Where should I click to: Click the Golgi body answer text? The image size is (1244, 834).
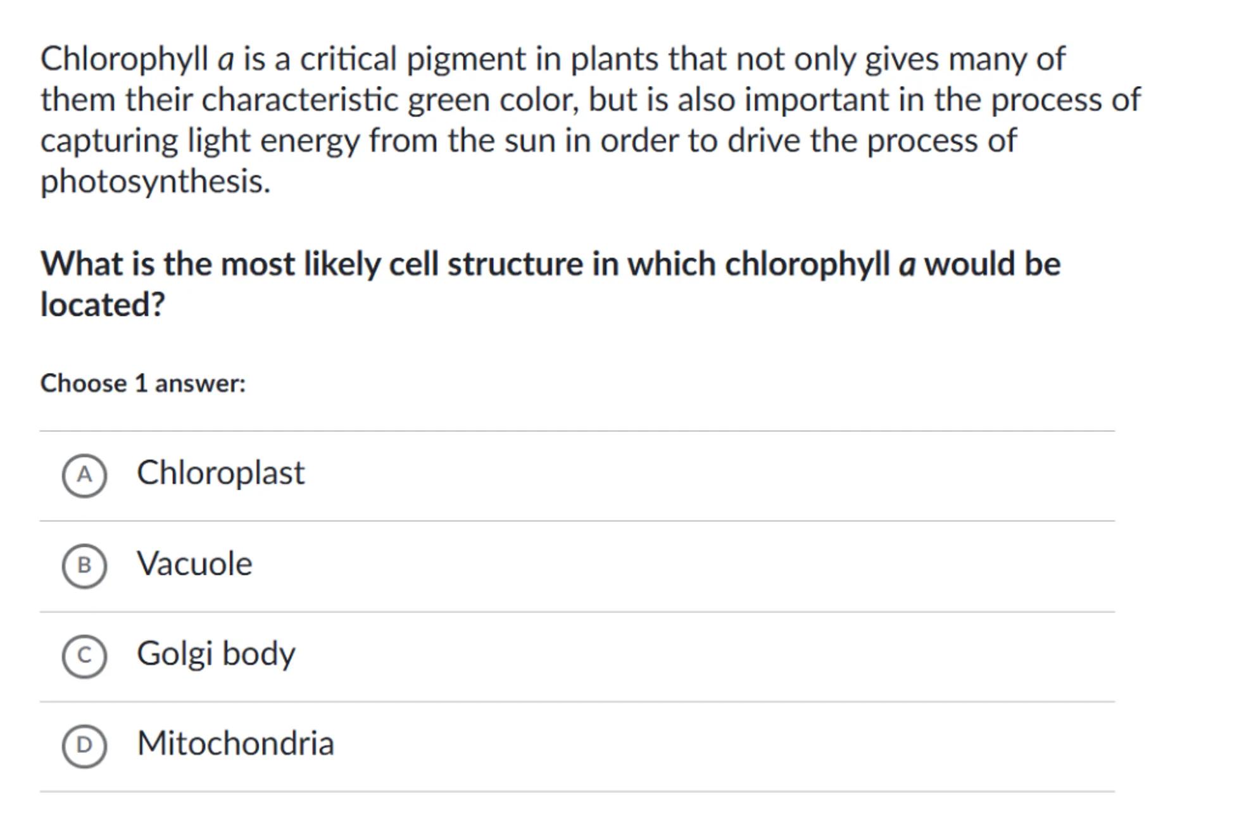[x=216, y=654]
